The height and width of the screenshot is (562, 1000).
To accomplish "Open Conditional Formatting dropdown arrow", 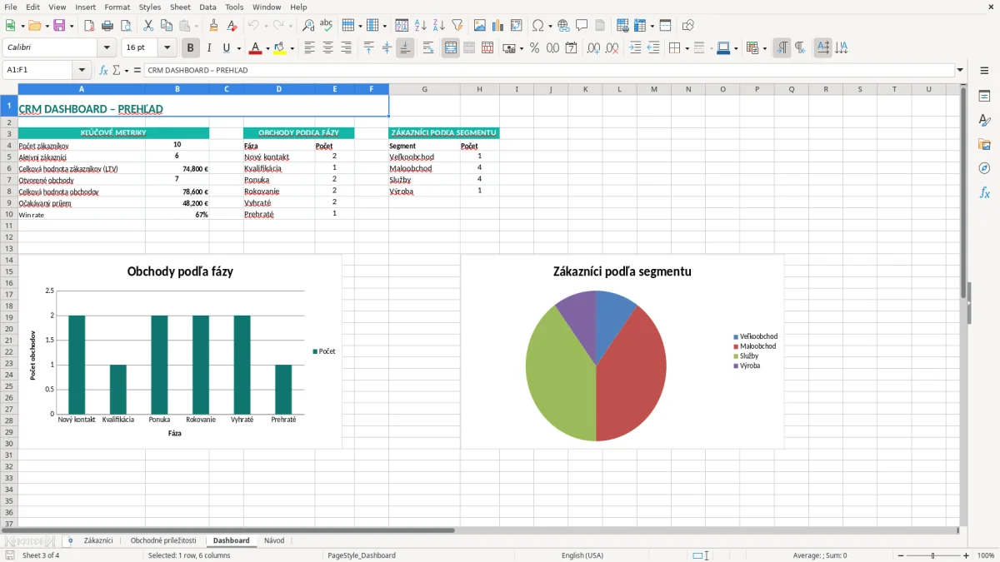I will pos(764,48).
